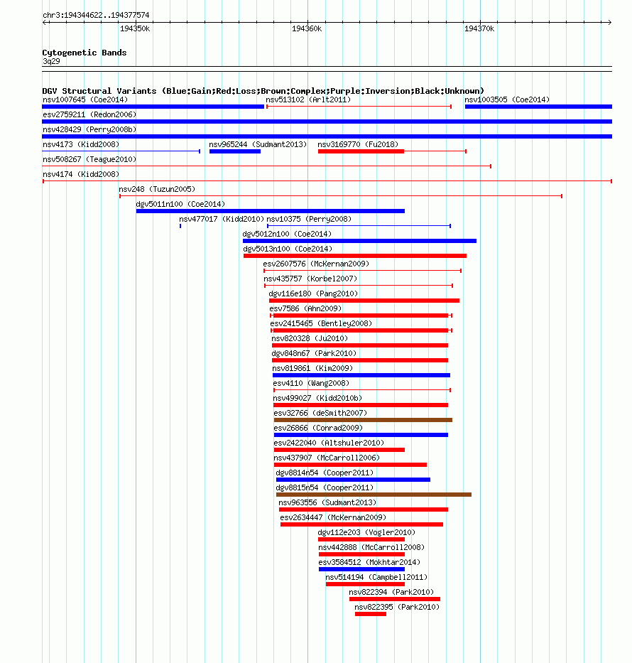
Task: Open the nsv3169770 (Fu2018) variant label
Action: [358, 144]
